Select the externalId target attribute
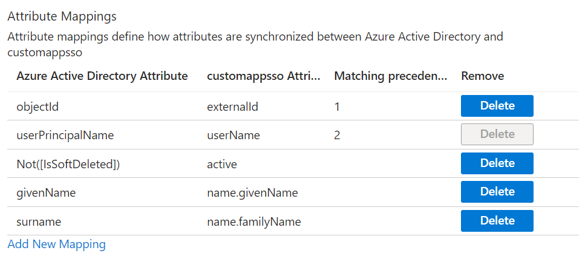Screen dimensions: 588x259 (232, 107)
